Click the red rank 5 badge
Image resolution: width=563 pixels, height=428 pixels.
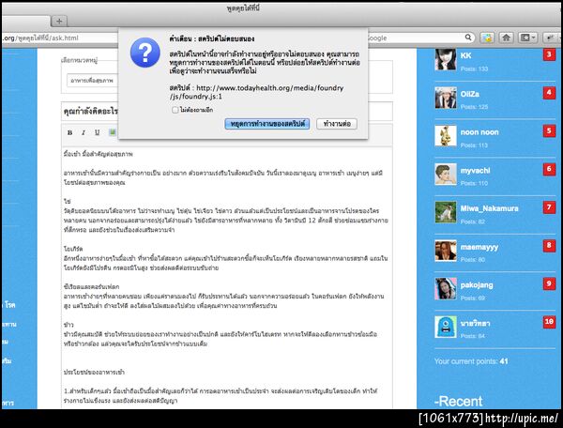point(549,130)
